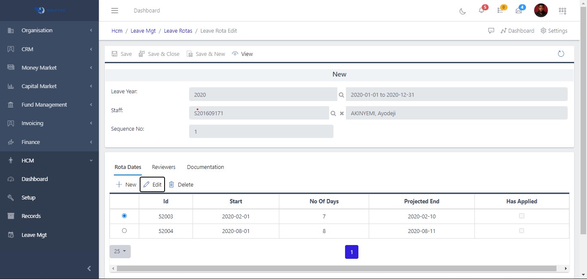Tick Has Applied checkbox for 52003
The image size is (587, 279).
[x=522, y=216]
